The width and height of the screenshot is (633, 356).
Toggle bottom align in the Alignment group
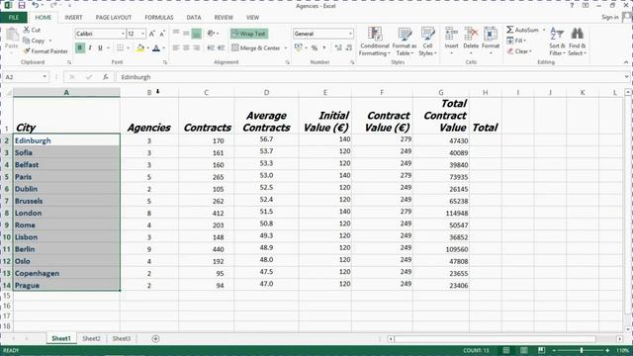click(196, 34)
